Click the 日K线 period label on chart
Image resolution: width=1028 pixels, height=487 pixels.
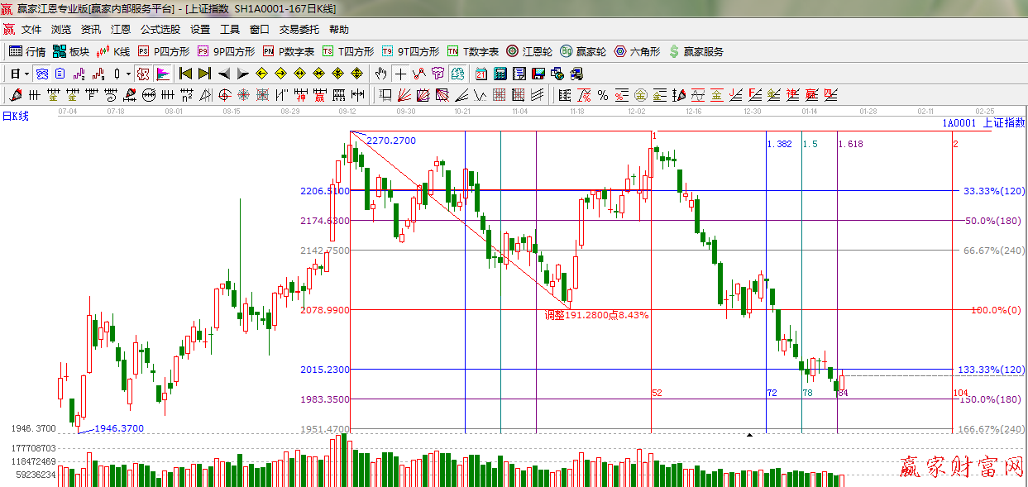point(15,117)
